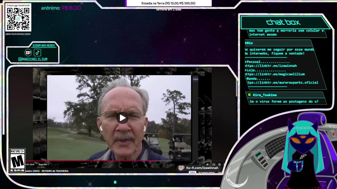
Task: Open the linktr.ee/aurorasparks.oficial link in chat
Action: [x=281, y=83]
